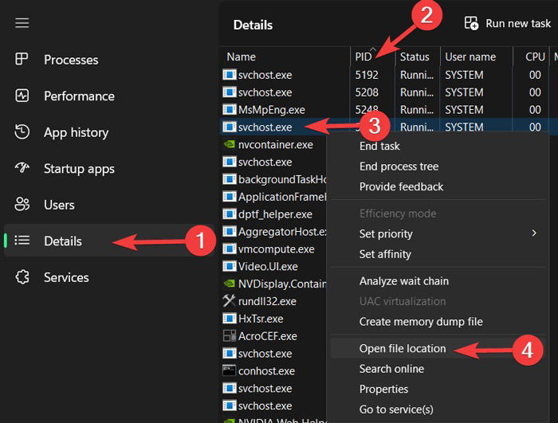Image resolution: width=558 pixels, height=423 pixels.
Task: Open the hamburger navigation menu
Action: 22,23
